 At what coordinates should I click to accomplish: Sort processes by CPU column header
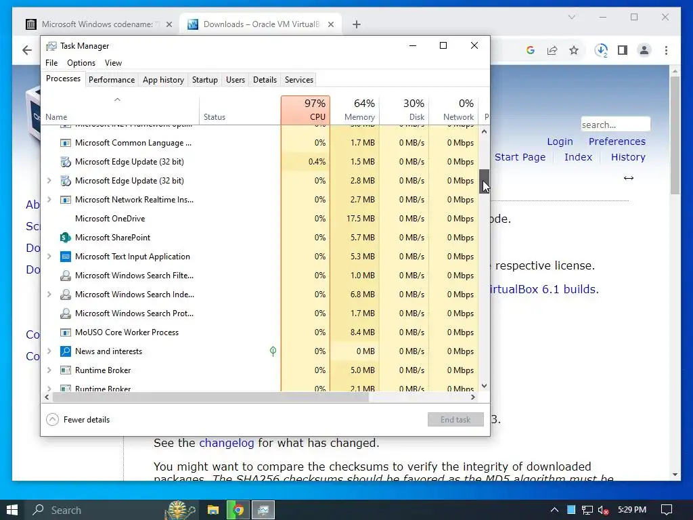point(305,110)
